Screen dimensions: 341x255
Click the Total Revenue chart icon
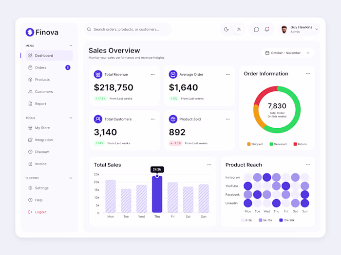98,74
